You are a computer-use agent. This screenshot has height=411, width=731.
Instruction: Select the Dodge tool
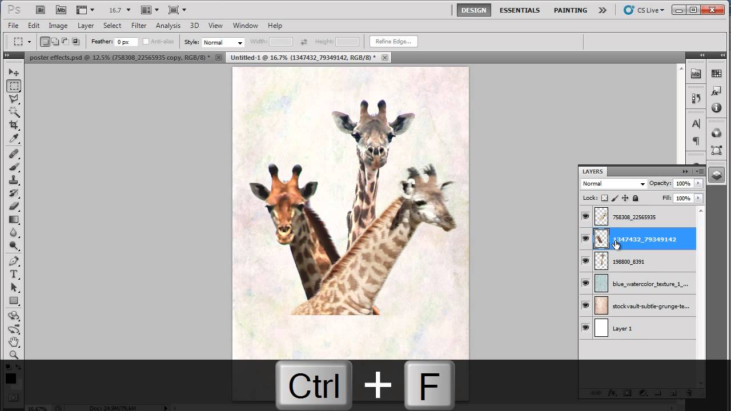coord(14,245)
